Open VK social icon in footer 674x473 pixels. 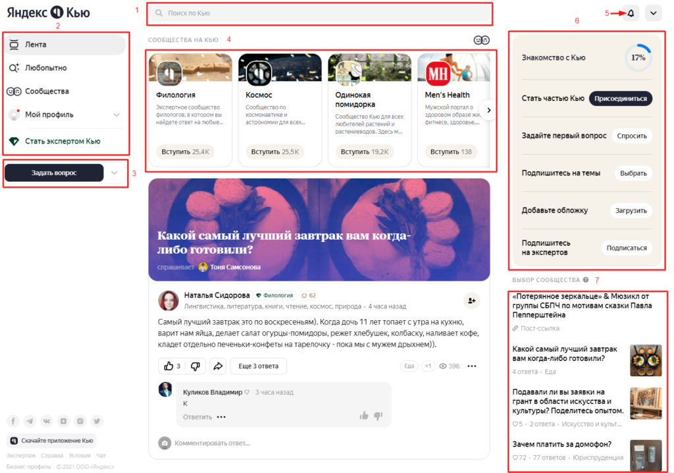[x=47, y=422]
